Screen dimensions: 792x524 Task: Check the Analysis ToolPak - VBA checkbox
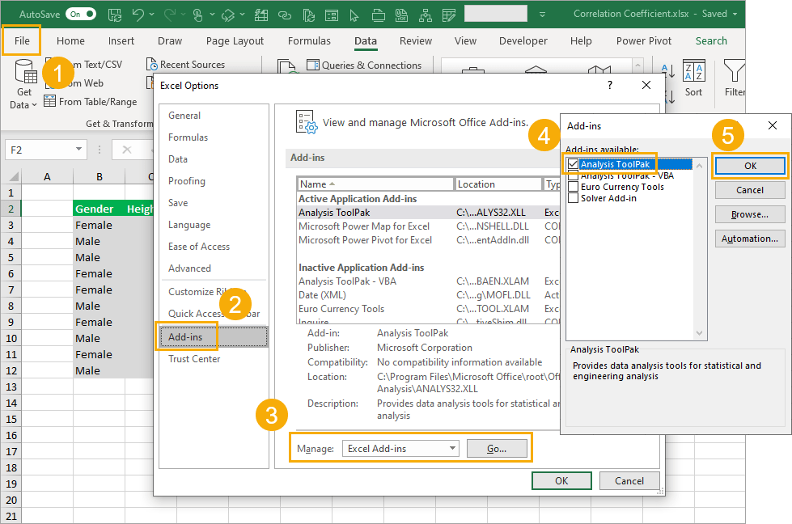(x=574, y=175)
